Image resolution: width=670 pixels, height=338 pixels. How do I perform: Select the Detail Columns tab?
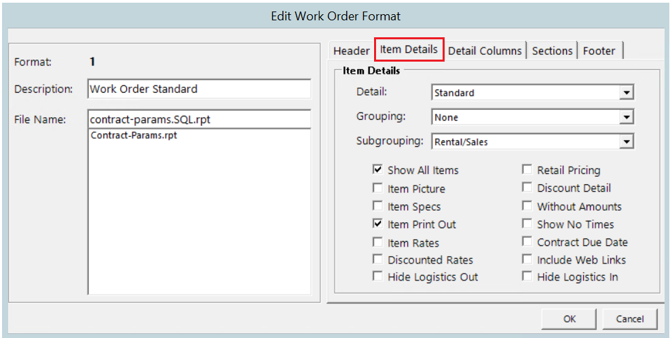[485, 51]
